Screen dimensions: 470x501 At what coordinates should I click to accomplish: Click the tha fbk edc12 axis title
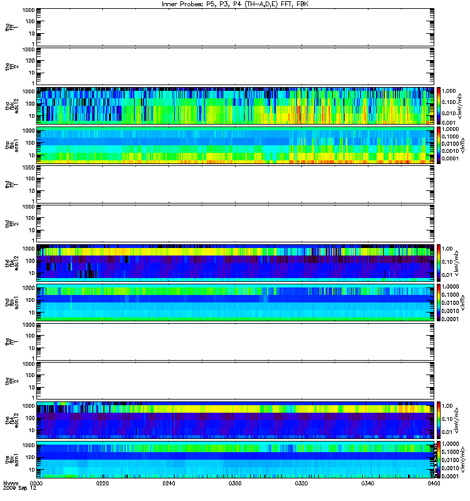pyautogui.click(x=12, y=106)
